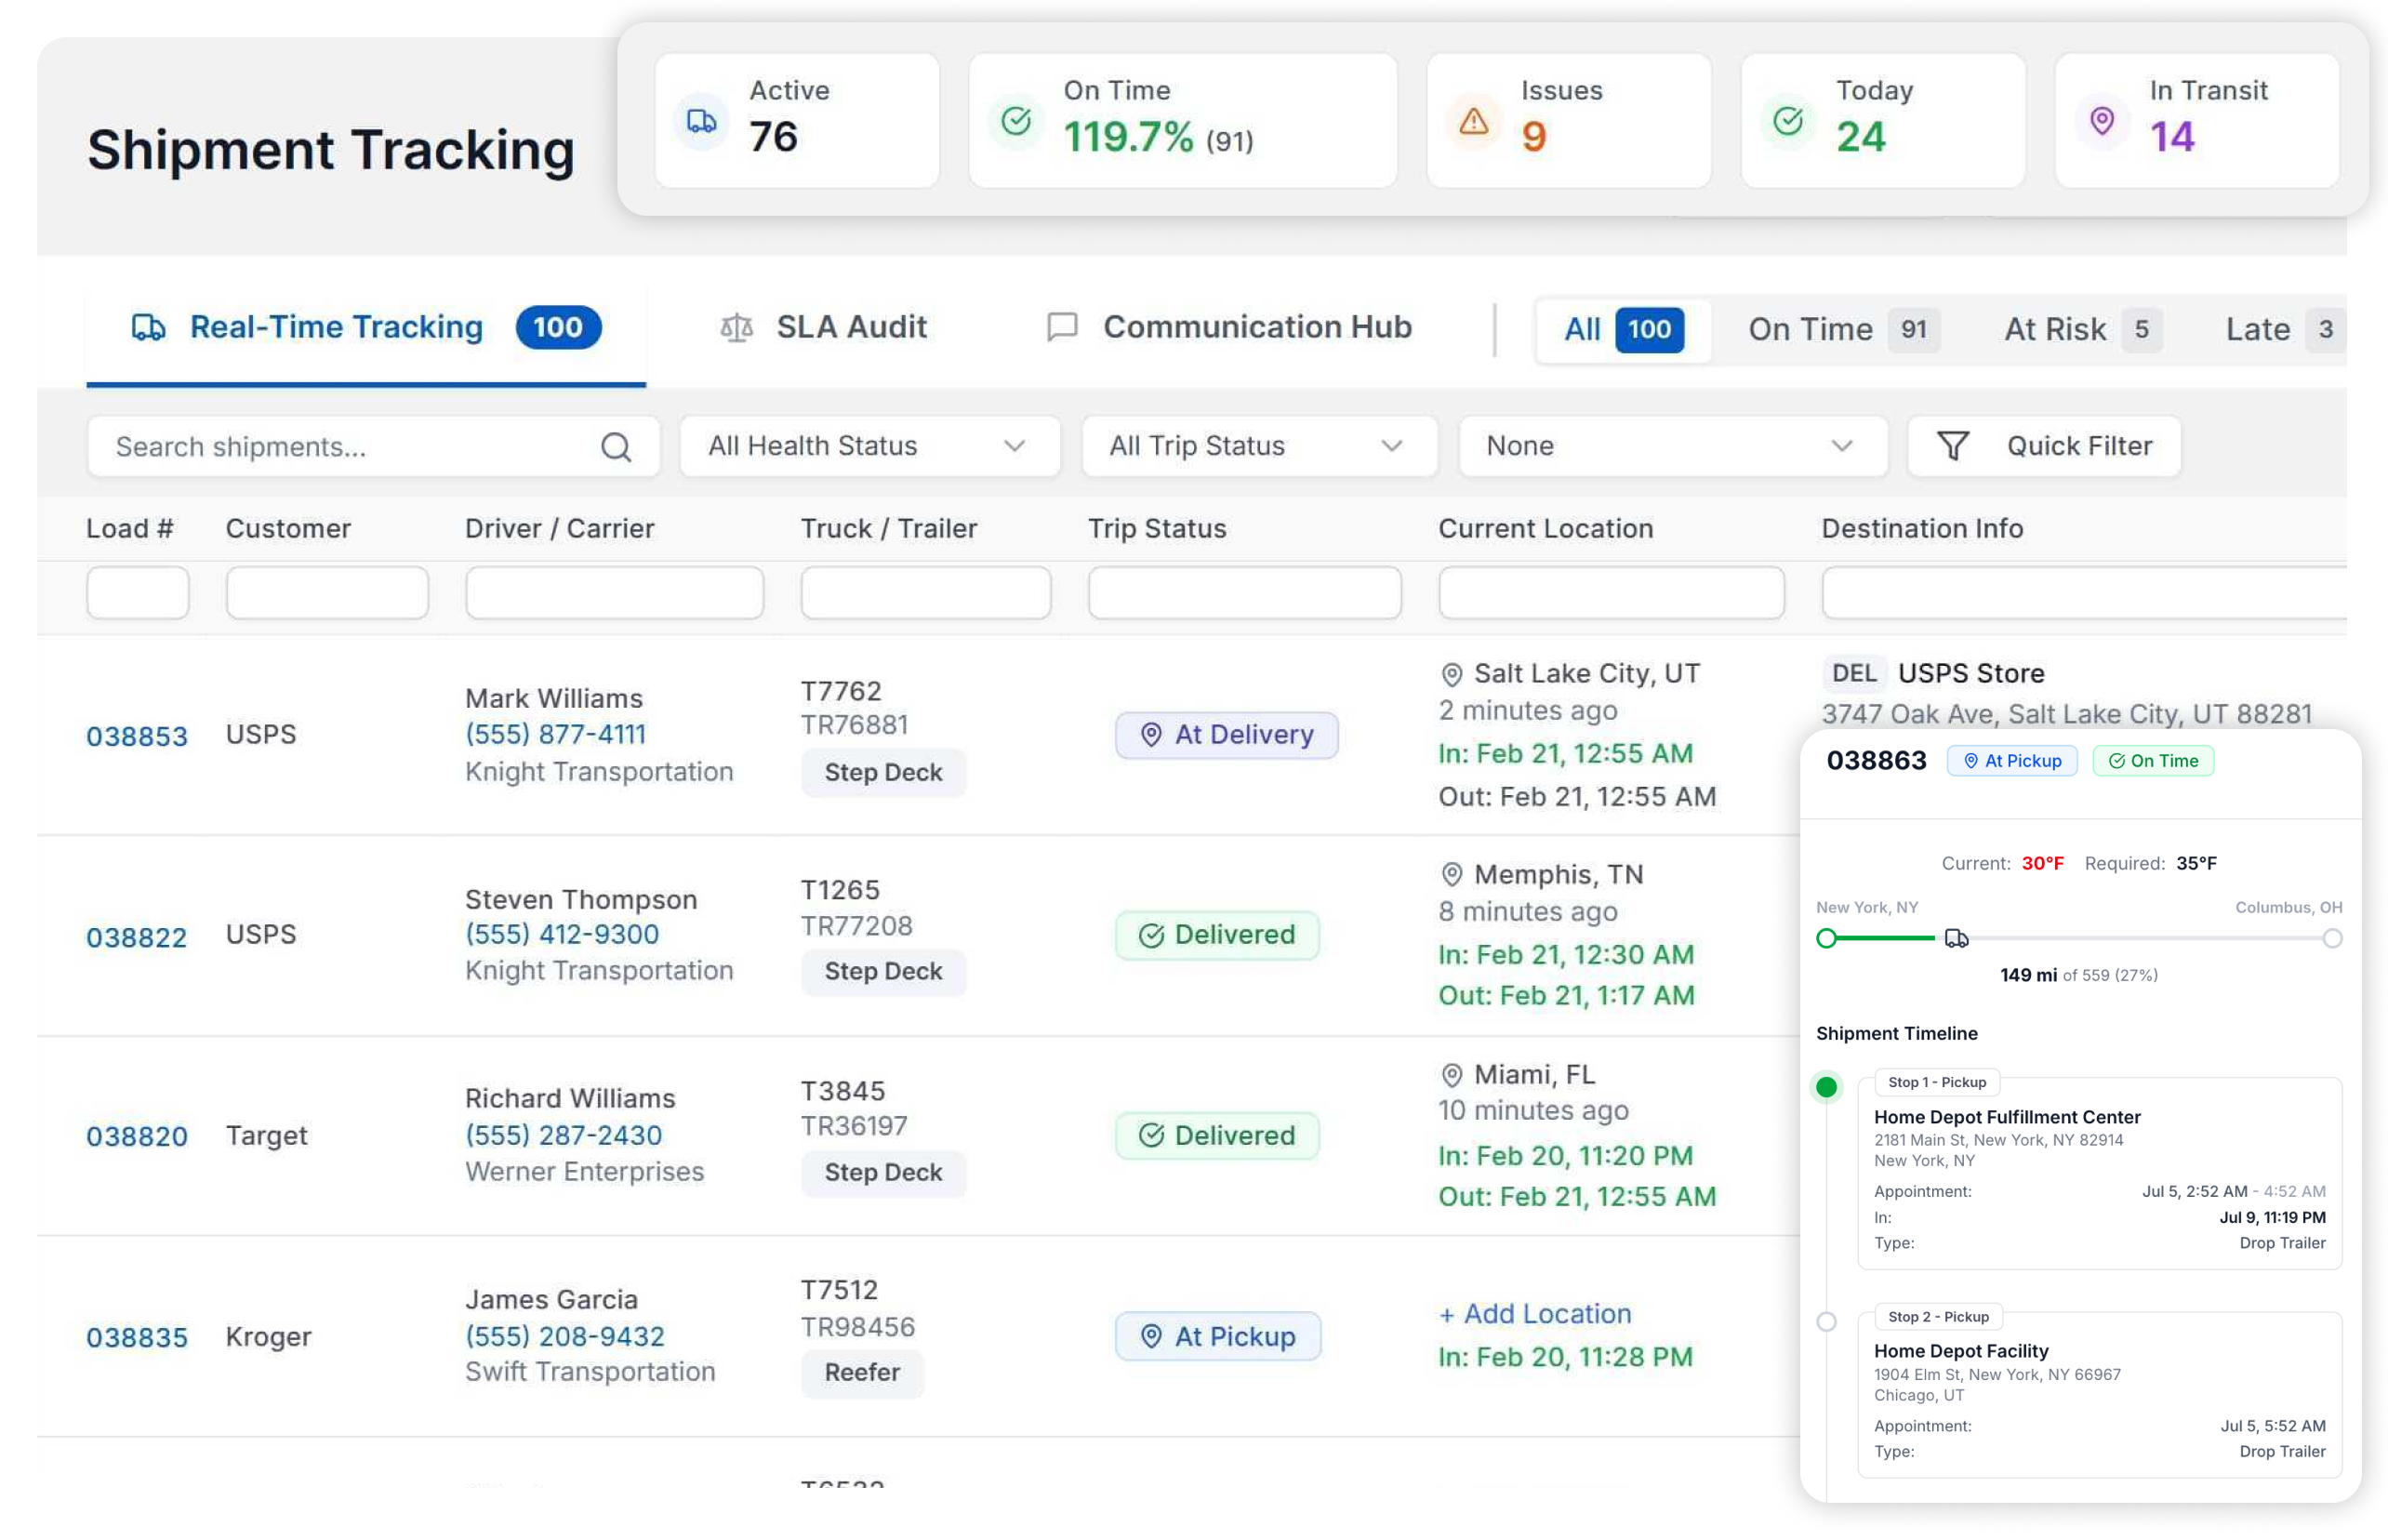Select the At Risk 5 filter
Image resolution: width=2388 pixels, height=1540 pixels.
[x=2082, y=329]
